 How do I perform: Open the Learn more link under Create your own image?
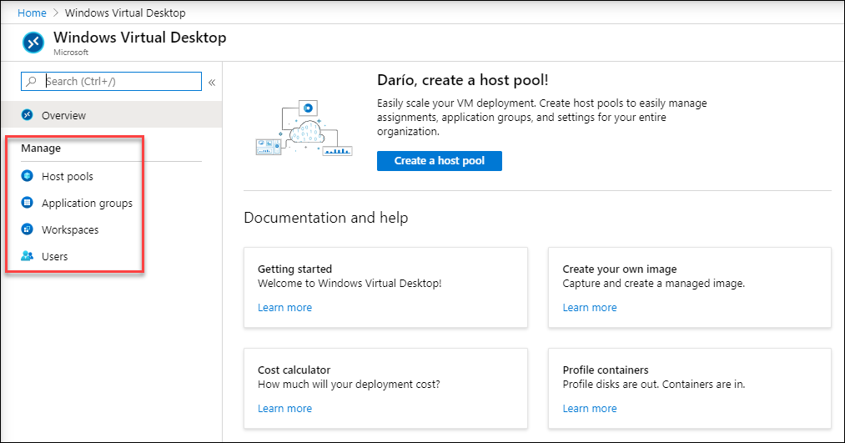[x=590, y=307]
